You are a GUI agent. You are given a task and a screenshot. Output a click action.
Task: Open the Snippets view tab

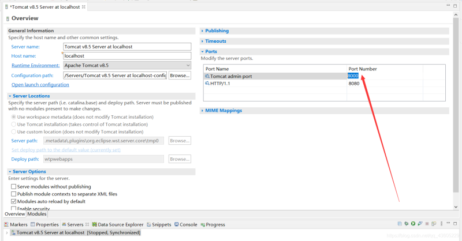click(159, 224)
